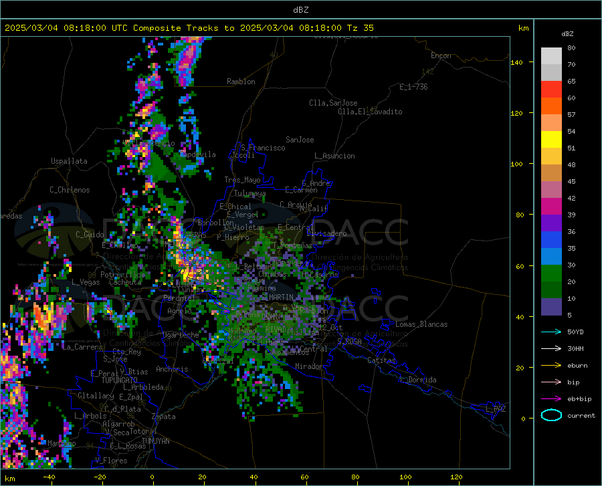Click the 'Tz 35' value in header
Screen dimensions: 602x486
(x=360, y=28)
